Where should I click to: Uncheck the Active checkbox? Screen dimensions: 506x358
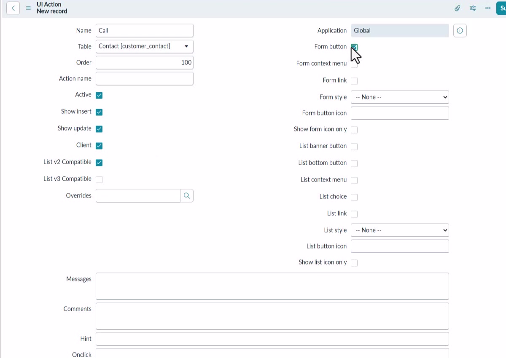[99, 95]
